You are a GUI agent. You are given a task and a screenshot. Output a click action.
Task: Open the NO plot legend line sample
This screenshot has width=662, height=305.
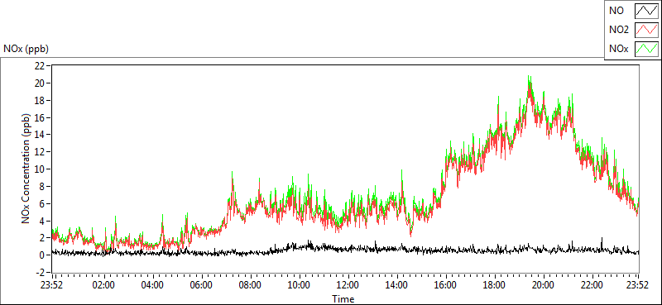click(646, 11)
